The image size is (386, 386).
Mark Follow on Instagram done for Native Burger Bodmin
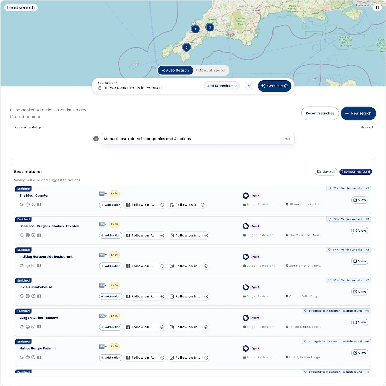pyautogui.click(x=206, y=358)
